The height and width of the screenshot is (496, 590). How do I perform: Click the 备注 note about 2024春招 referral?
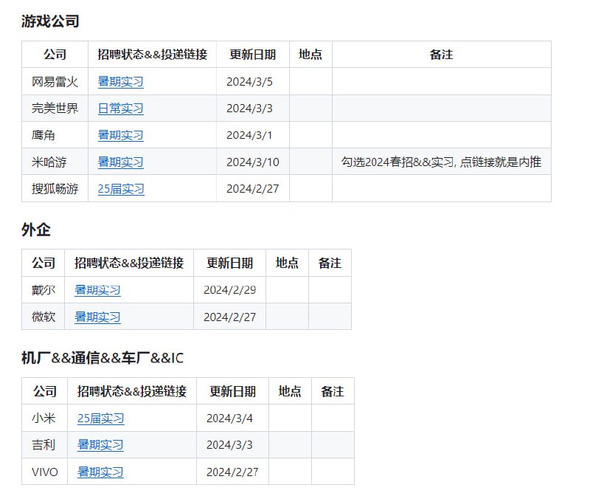point(440,162)
